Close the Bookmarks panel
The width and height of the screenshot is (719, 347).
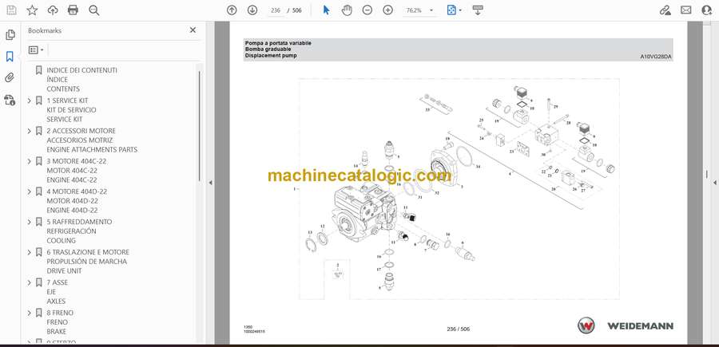click(193, 30)
